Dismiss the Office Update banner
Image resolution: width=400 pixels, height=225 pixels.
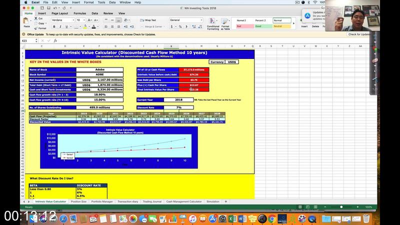23,34
